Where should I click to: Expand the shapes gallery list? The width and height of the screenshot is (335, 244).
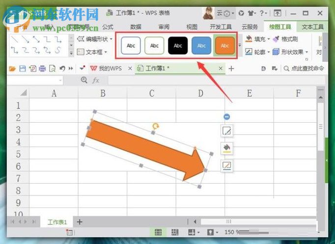(71, 53)
